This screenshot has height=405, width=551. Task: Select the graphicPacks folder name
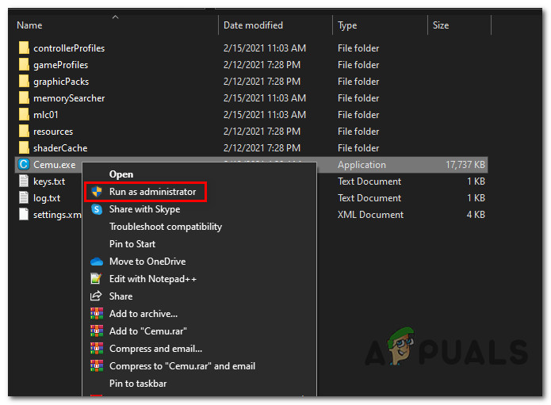click(61, 82)
